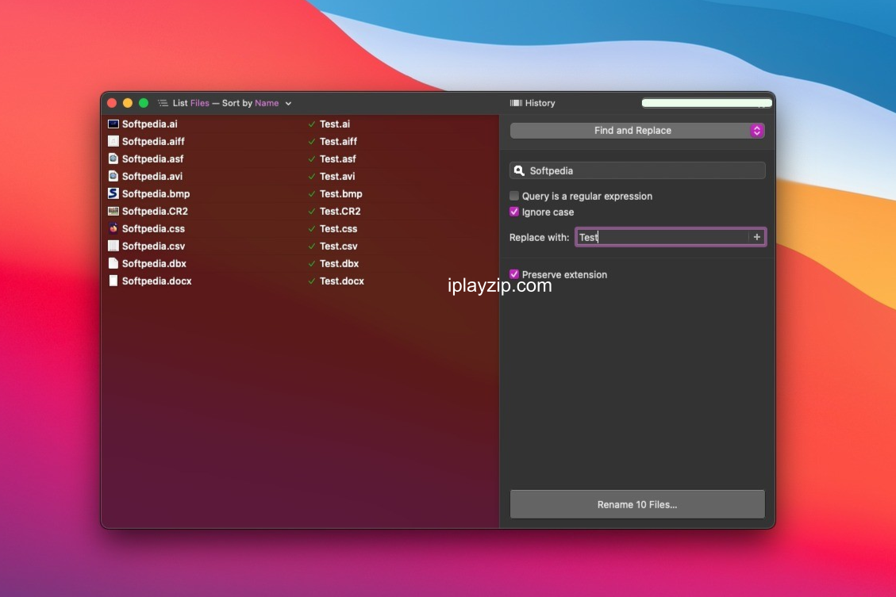Click the Softpedia search query field
This screenshot has width=896, height=597.
click(637, 170)
